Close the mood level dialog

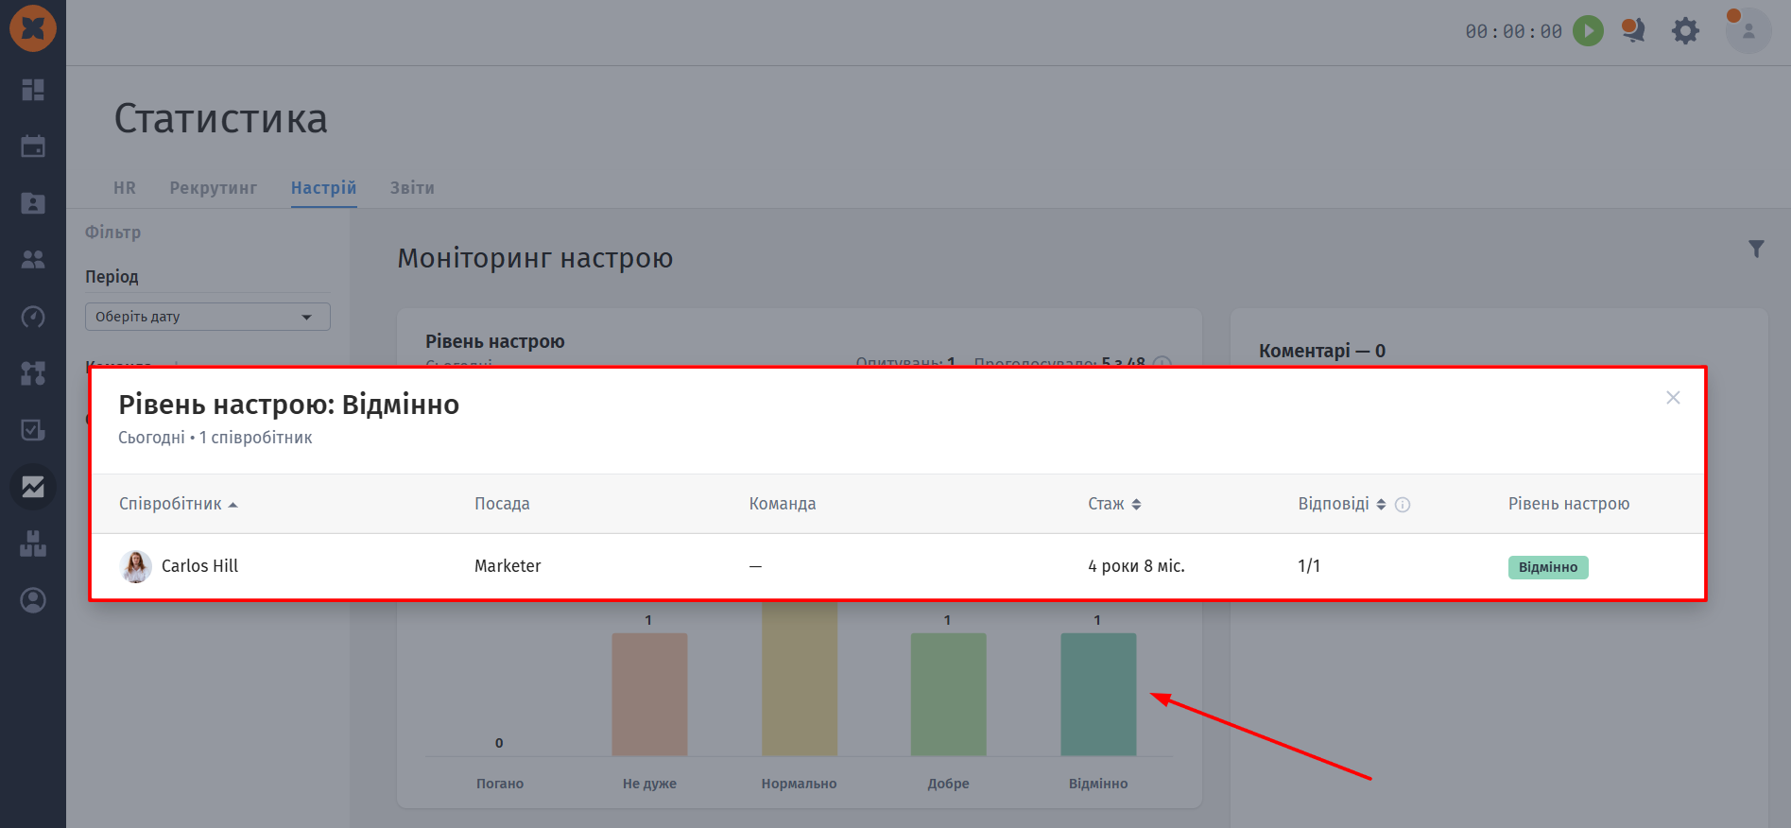(1673, 398)
